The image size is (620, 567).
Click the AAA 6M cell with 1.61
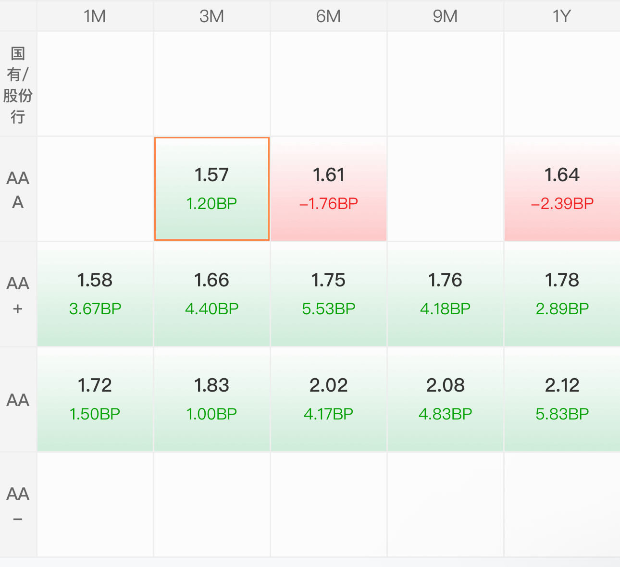pos(329,189)
